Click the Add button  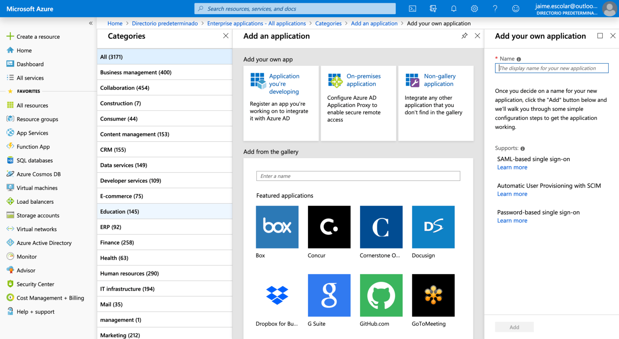[514, 327]
